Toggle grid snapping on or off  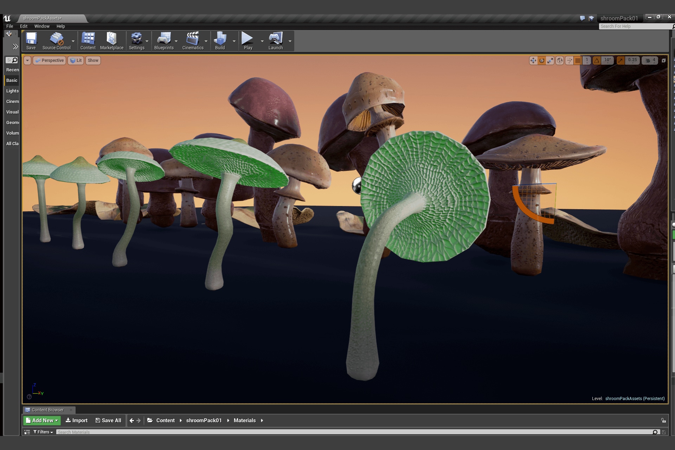click(578, 60)
